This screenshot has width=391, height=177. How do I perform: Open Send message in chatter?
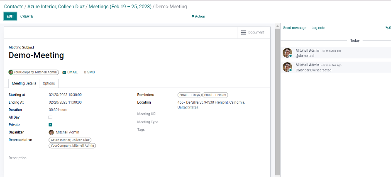click(x=295, y=28)
